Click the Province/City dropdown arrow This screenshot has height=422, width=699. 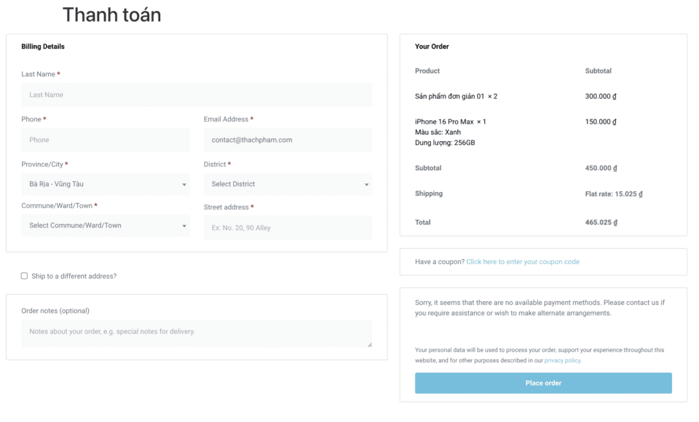point(184,185)
